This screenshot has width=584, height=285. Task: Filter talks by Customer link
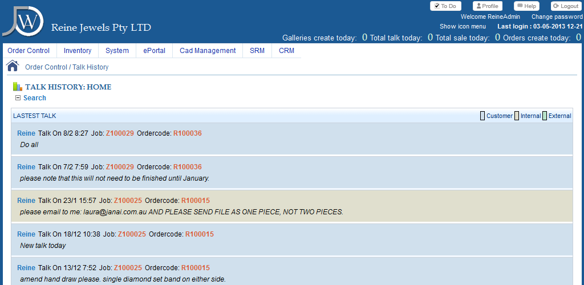coord(500,116)
